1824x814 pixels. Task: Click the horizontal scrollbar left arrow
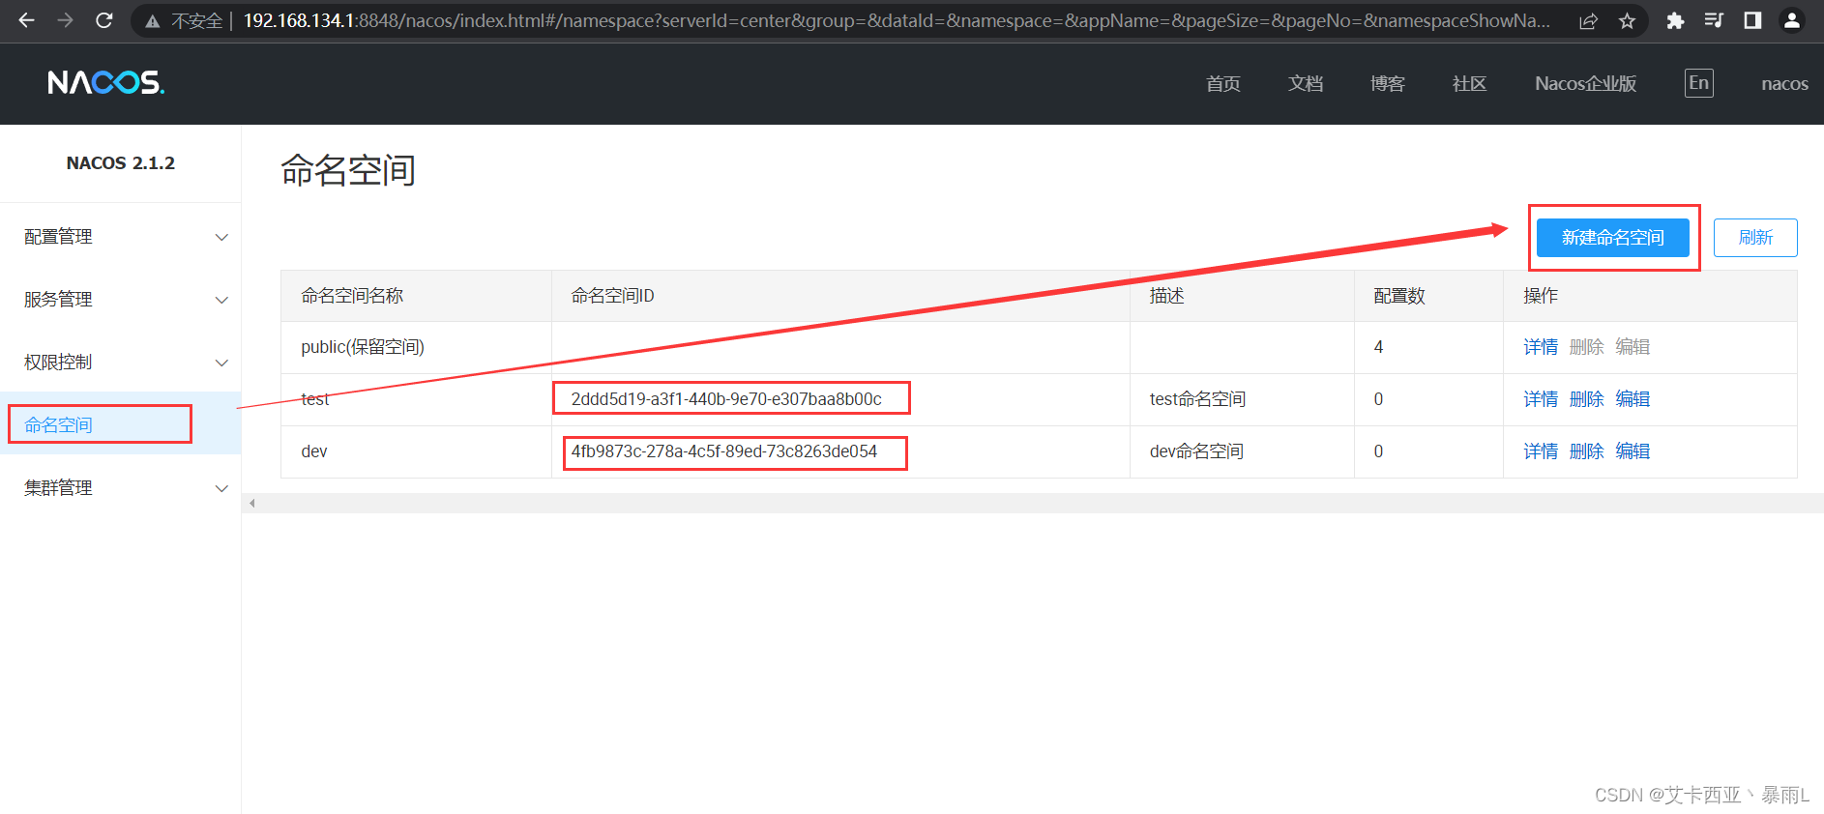(252, 503)
